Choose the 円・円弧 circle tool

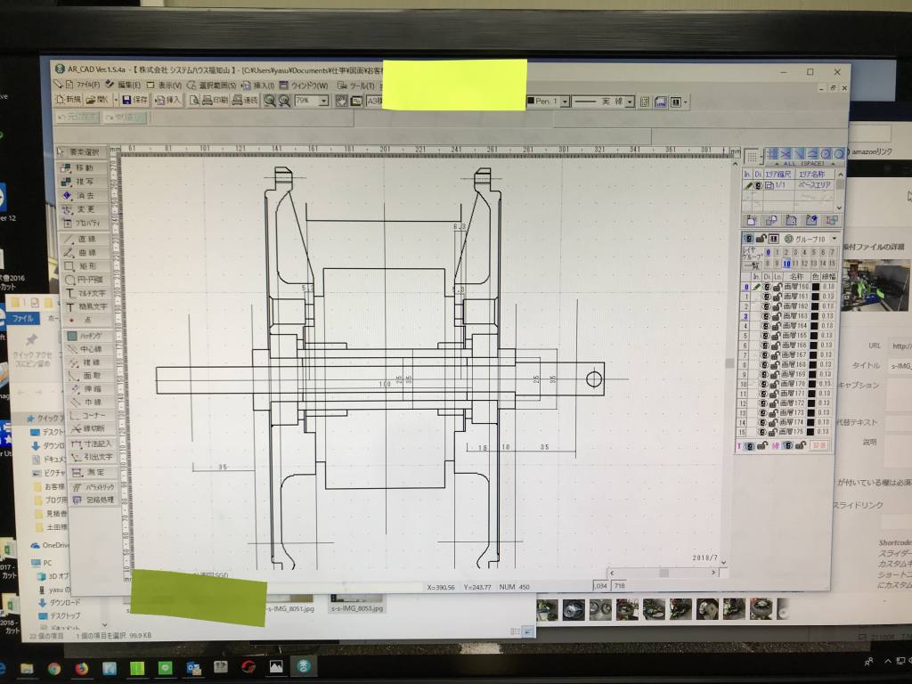click(x=85, y=280)
